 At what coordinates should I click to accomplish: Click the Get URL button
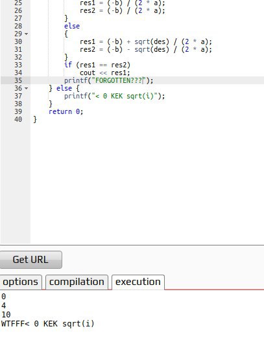tap(30, 260)
